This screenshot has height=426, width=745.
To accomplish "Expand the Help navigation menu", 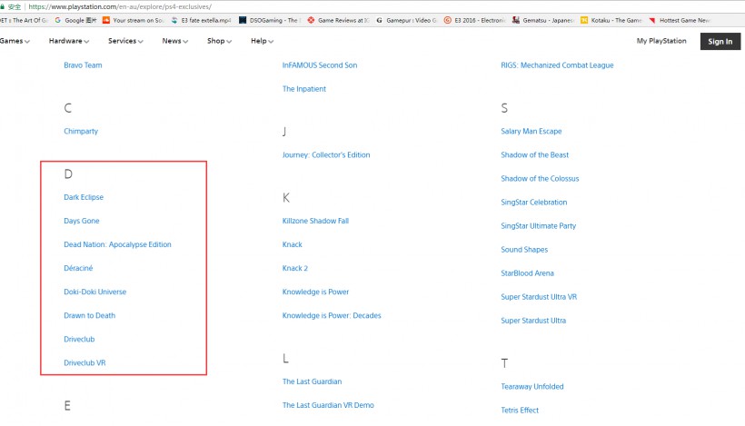I will click(262, 41).
